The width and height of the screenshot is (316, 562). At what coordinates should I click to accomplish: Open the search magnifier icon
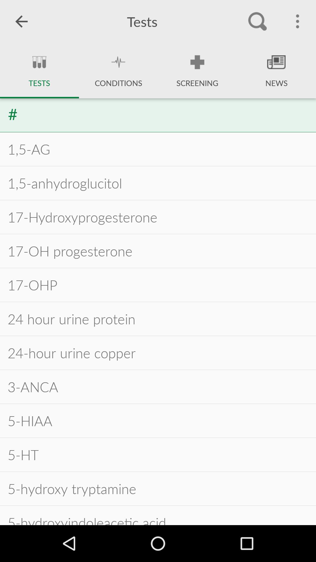257,22
